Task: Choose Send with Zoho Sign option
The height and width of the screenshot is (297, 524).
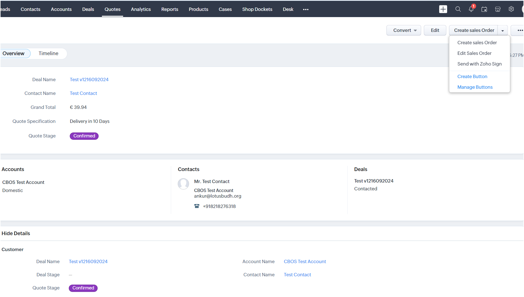Action: [x=479, y=64]
